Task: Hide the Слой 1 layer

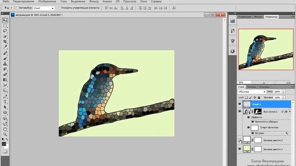Action: [x=240, y=104]
